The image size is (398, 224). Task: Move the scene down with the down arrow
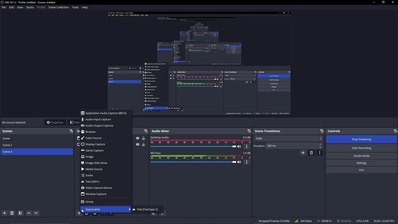36,213
